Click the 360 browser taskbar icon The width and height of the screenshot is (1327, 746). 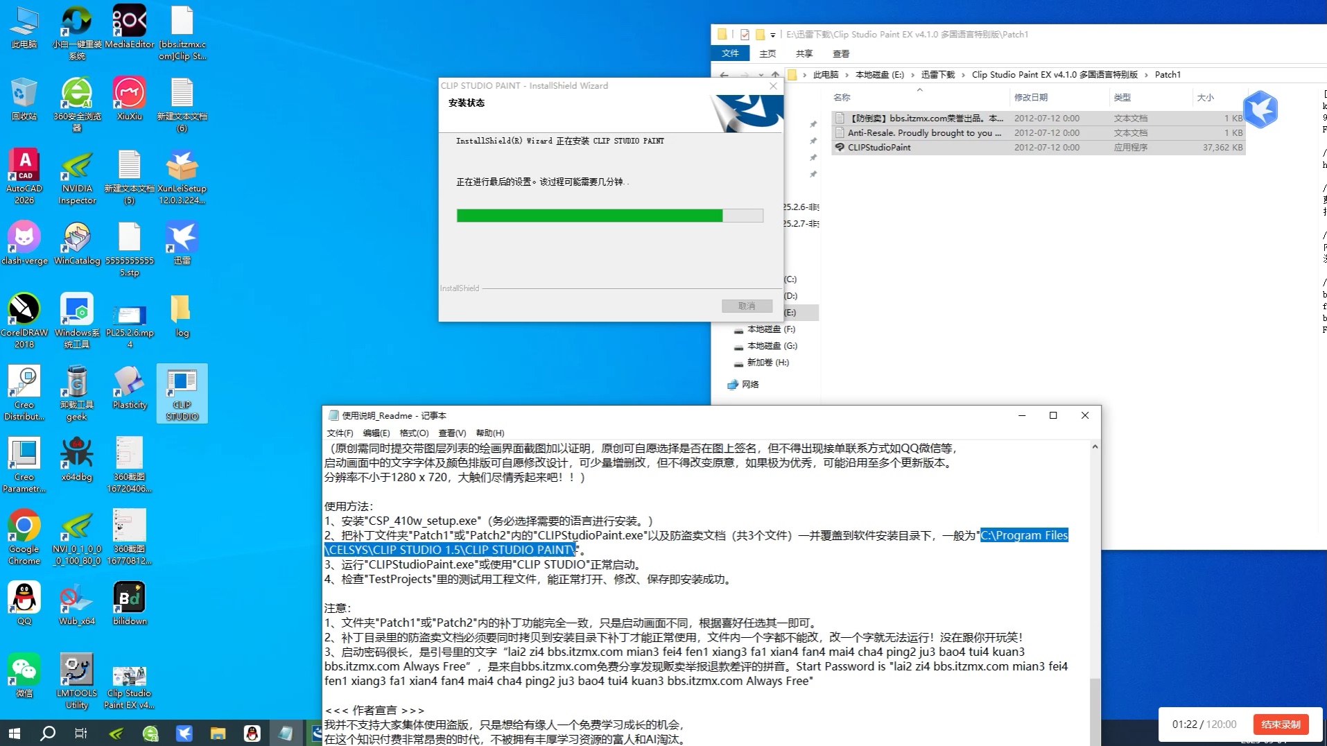click(x=150, y=733)
